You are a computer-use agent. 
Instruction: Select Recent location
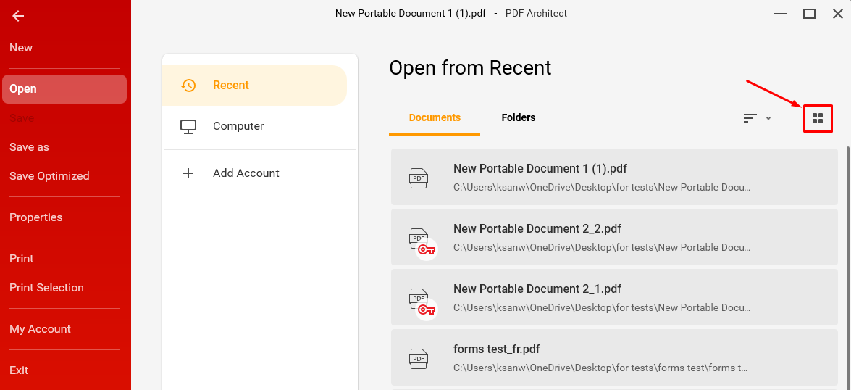(254, 86)
